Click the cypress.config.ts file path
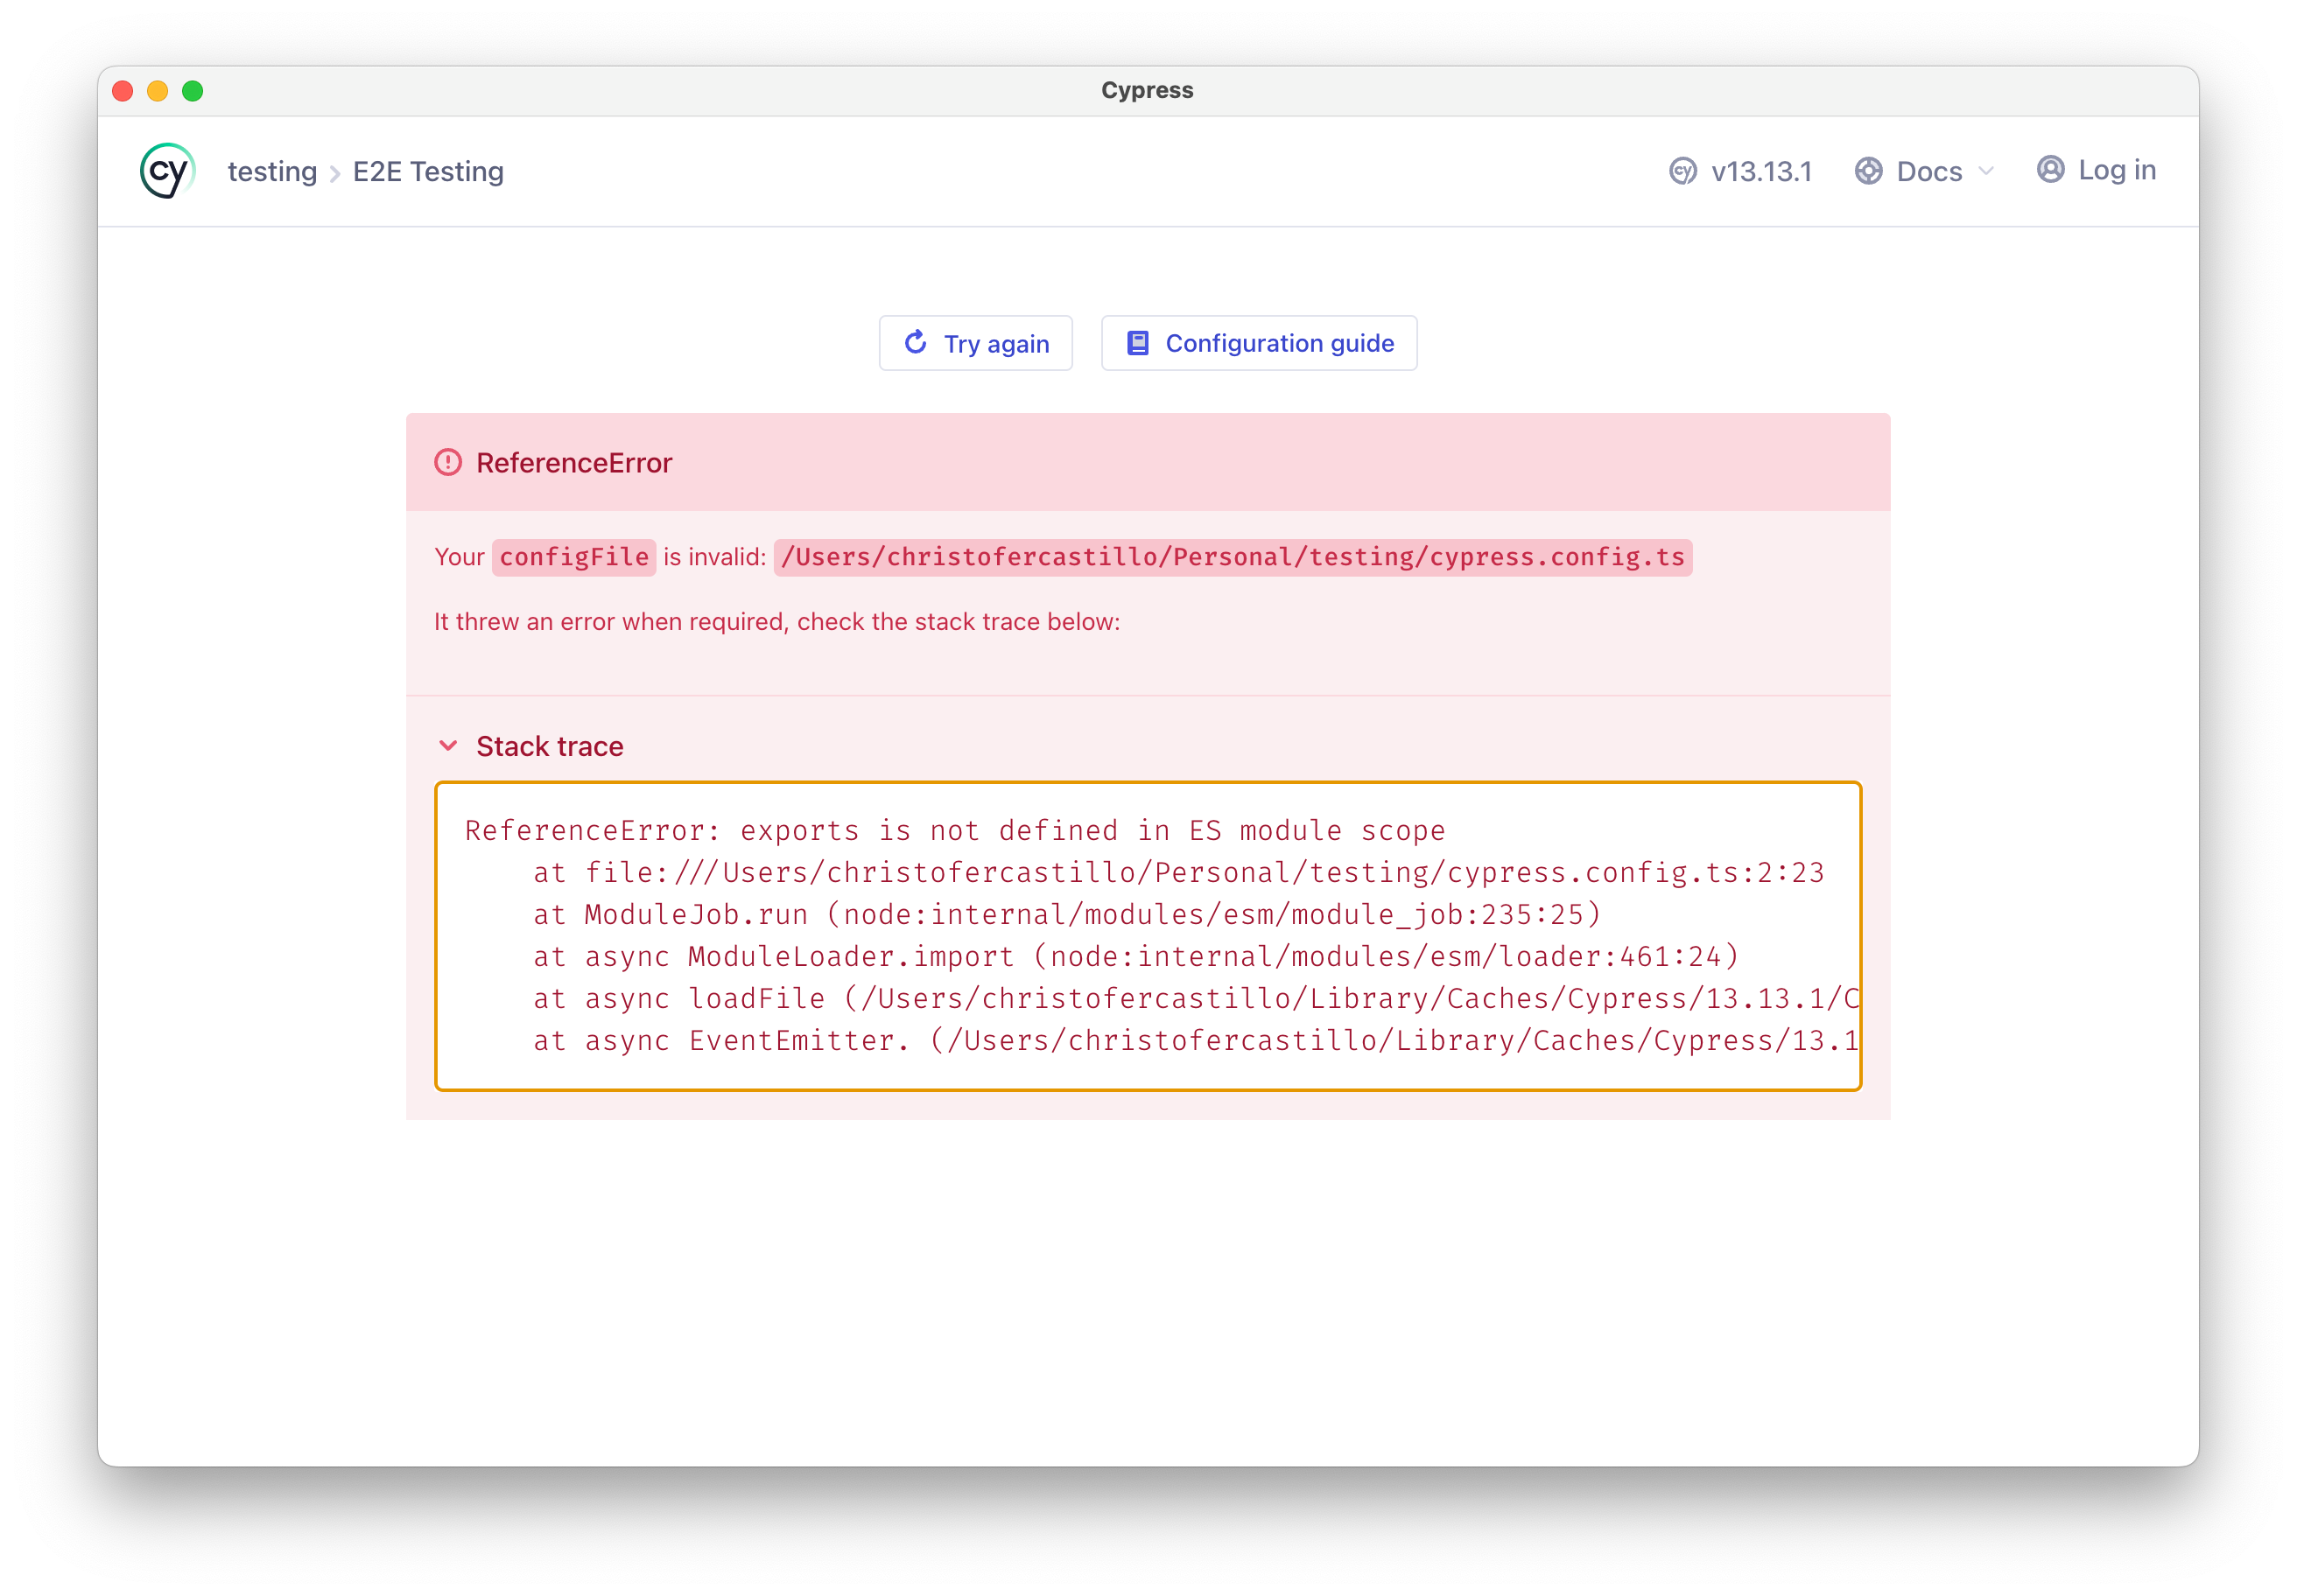The height and width of the screenshot is (1596, 2297). [1232, 557]
